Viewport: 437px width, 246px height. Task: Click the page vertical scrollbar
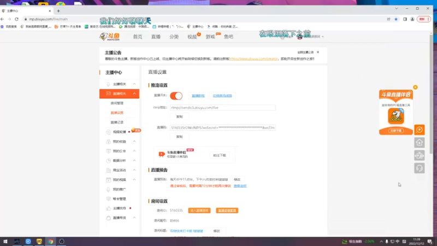click(x=431, y=95)
